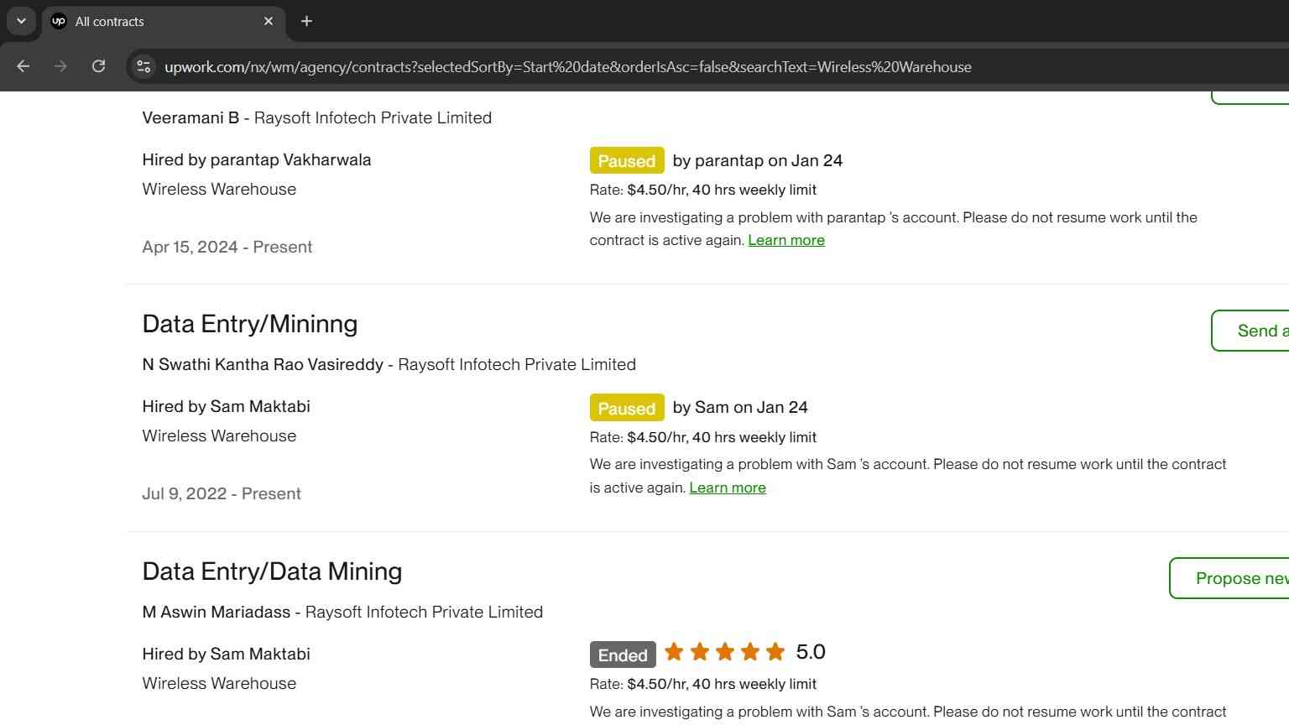Select Hired by parantap Vakharwala text
1289x725 pixels.
click(257, 159)
